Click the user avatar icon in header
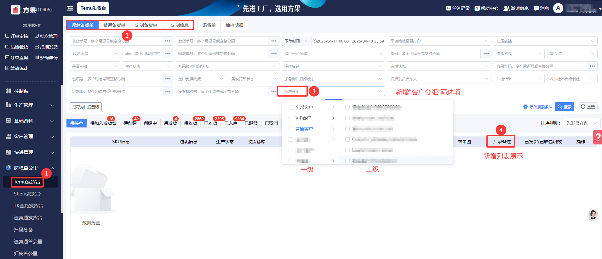The height and width of the screenshot is (259, 602). pos(558,8)
